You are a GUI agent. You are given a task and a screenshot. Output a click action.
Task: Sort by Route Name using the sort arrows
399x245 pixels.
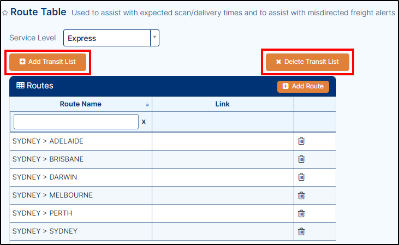(147, 104)
